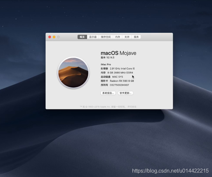Click the iMac Pro model text
Screen dimensions: 212x177
click(x=106, y=65)
